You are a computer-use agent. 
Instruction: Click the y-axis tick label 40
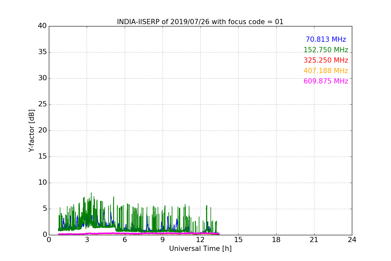[x=42, y=26]
